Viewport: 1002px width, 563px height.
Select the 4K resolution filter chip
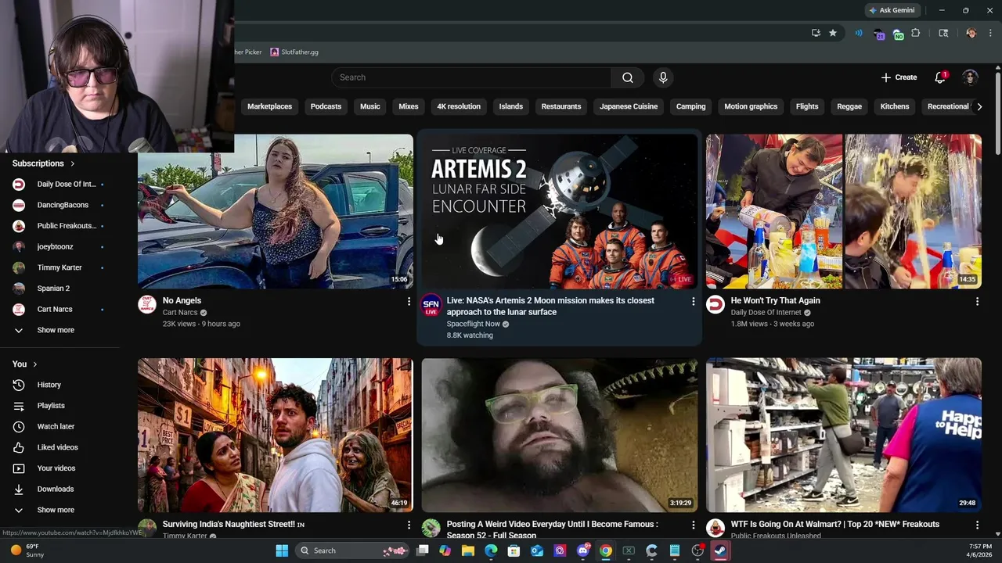point(459,106)
